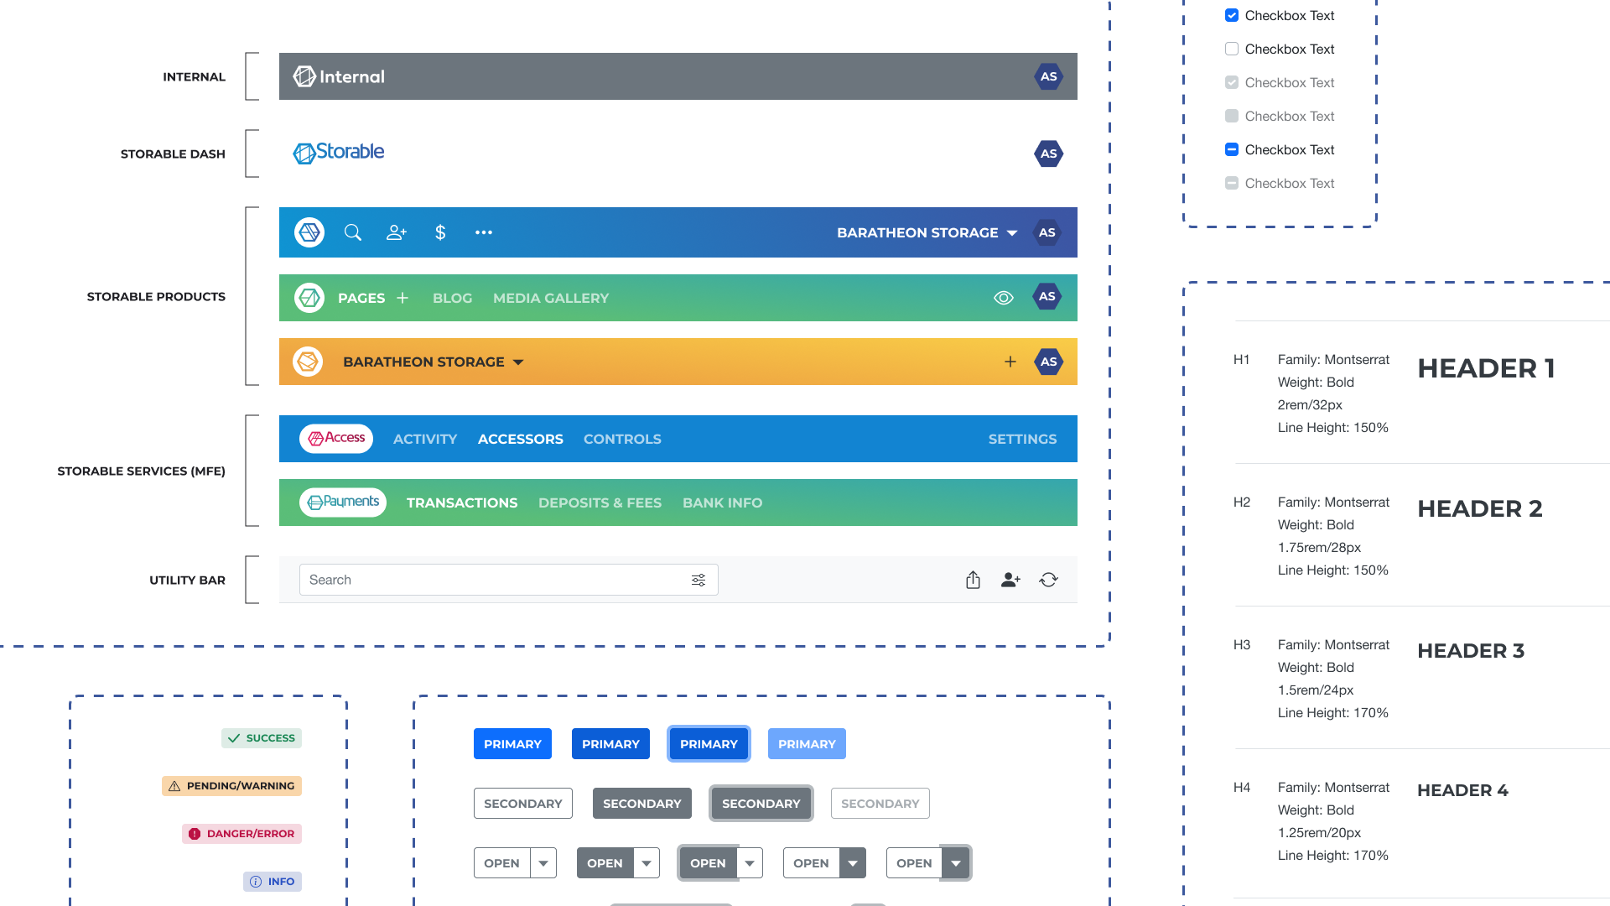Click the add-user icon in the blue product bar
The image size is (1610, 906).
click(396, 232)
